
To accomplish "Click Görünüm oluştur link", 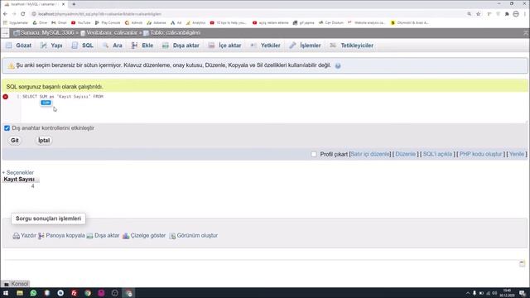I will pyautogui.click(x=197, y=235).
